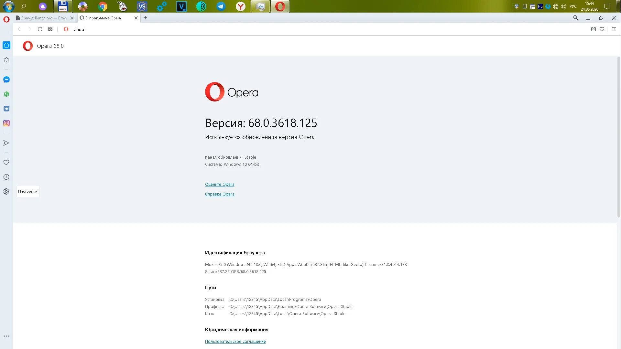621x349 pixels.
Task: Open Windows Start button
Action: [x=8, y=6]
